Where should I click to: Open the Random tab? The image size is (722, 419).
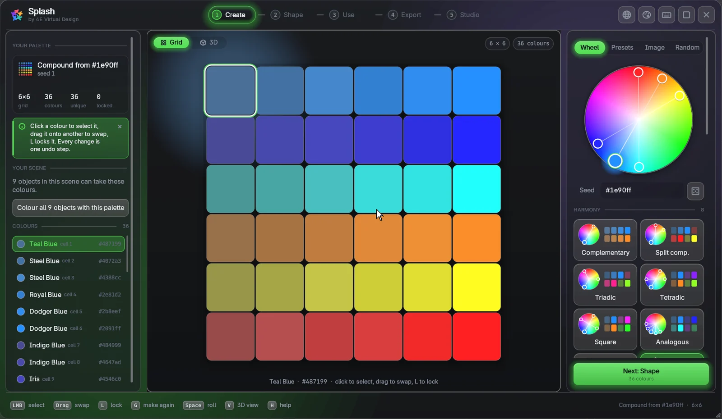687,47
